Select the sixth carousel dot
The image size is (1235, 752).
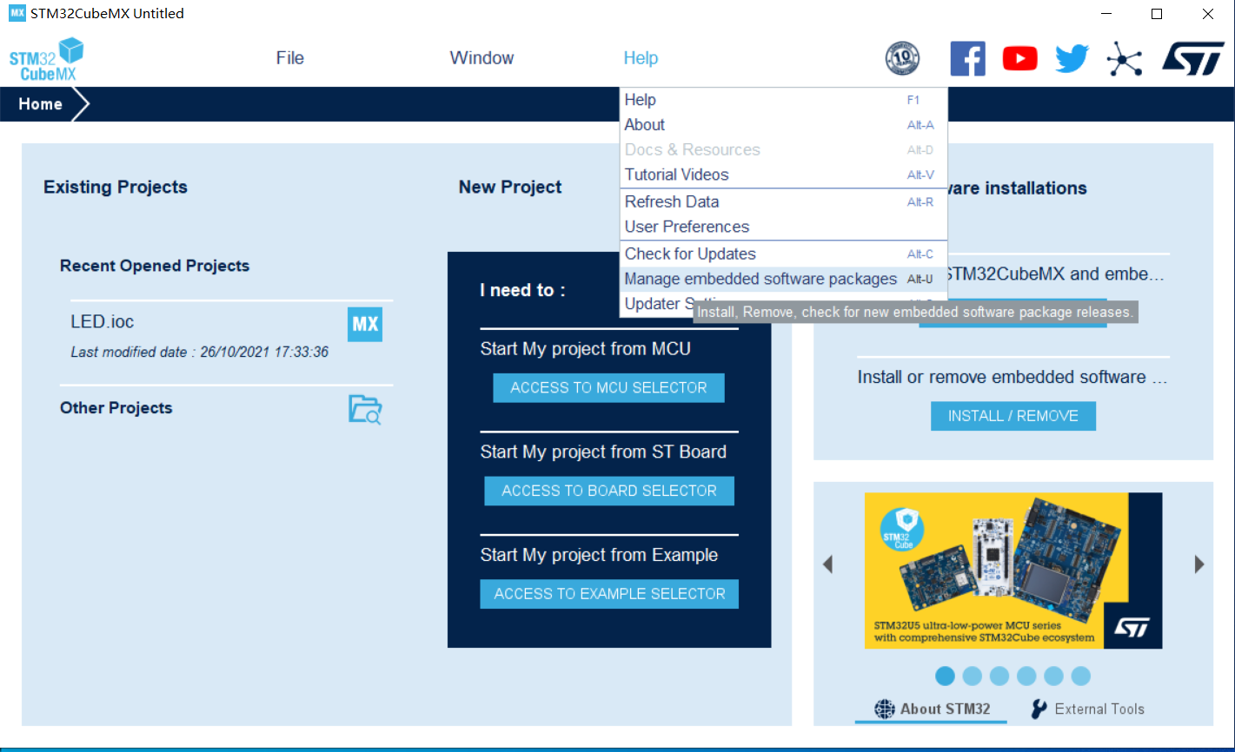coord(1080,676)
